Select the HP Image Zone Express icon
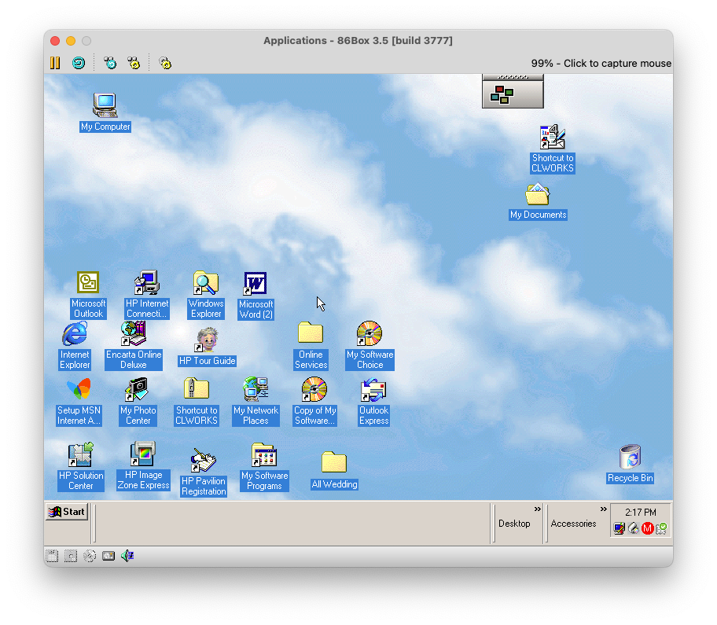Screen dimensions: 717x625 pyautogui.click(x=143, y=466)
